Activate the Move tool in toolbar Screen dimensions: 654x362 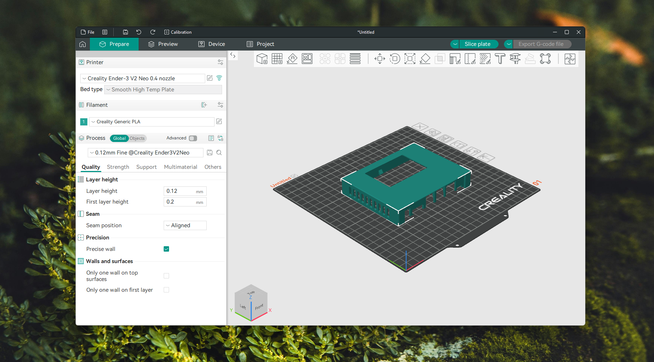(x=380, y=58)
